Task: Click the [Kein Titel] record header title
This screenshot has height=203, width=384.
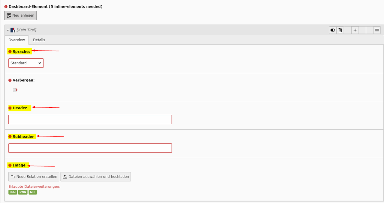Action: (x=26, y=30)
